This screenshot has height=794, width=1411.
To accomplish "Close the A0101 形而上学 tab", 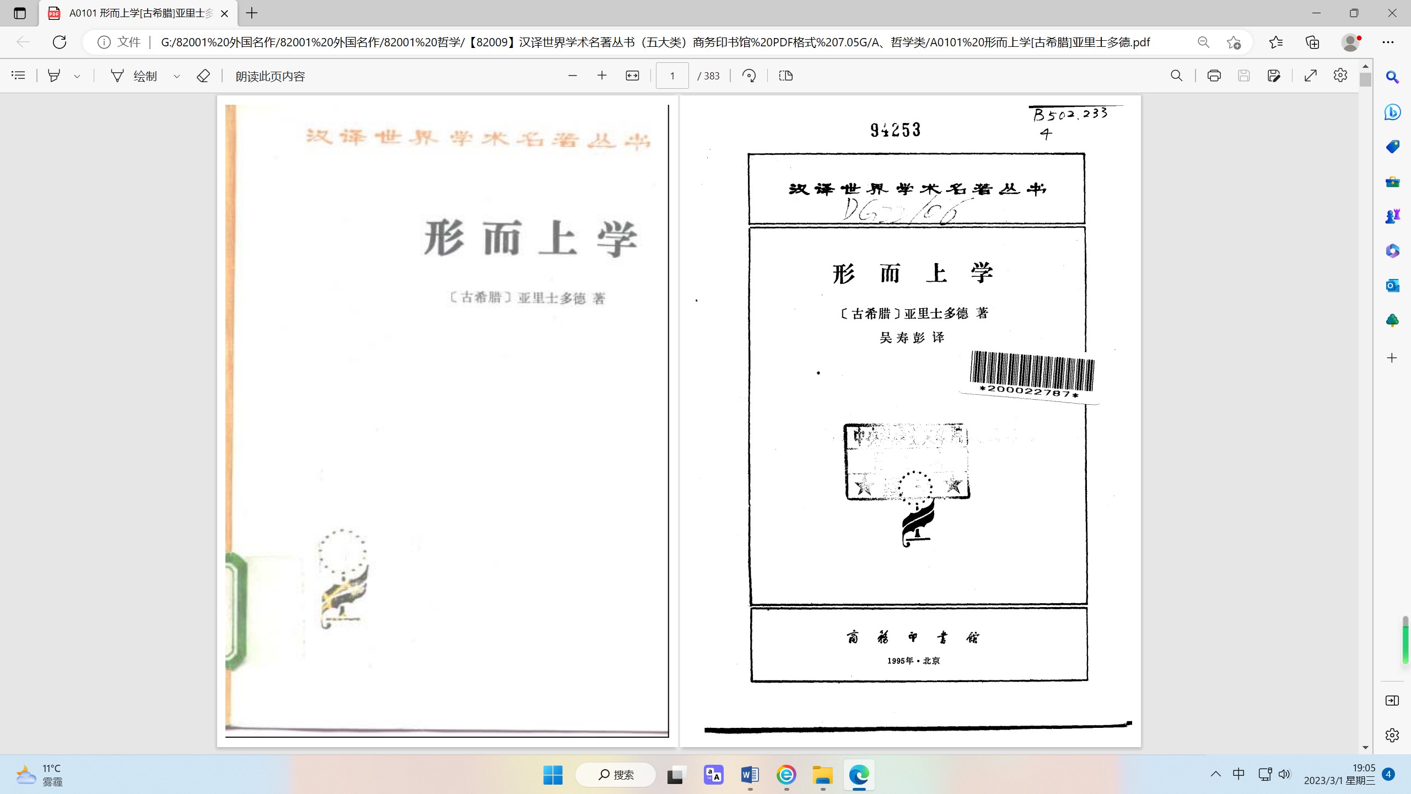I will click(224, 13).
